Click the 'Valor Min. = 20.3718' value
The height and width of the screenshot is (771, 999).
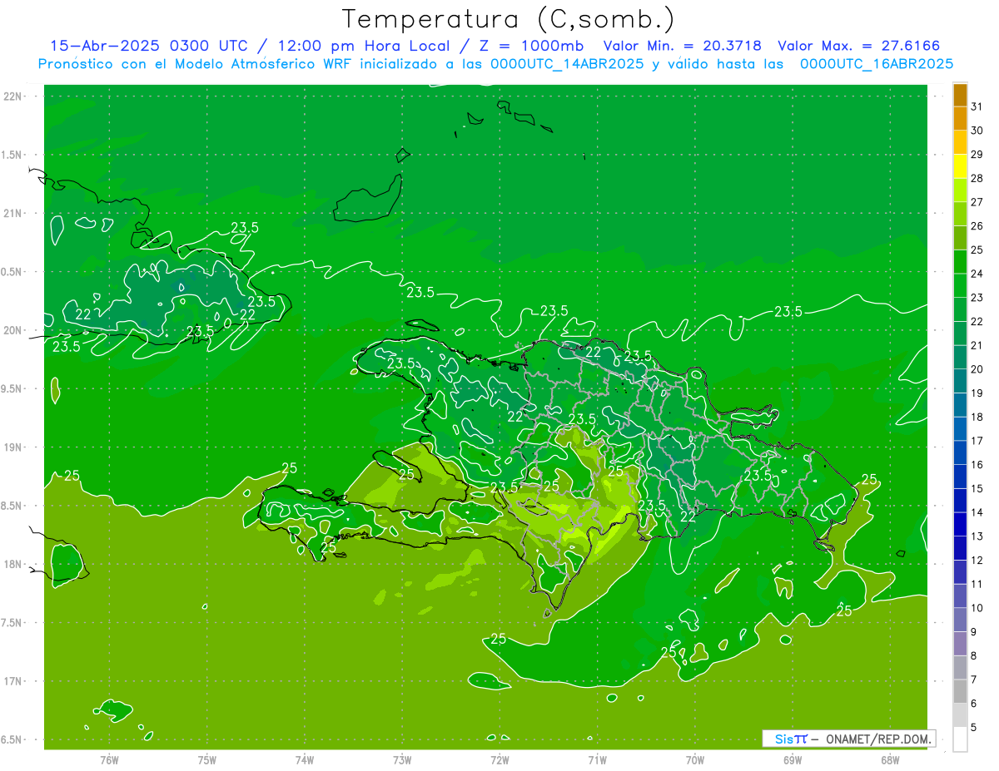pyautogui.click(x=682, y=46)
